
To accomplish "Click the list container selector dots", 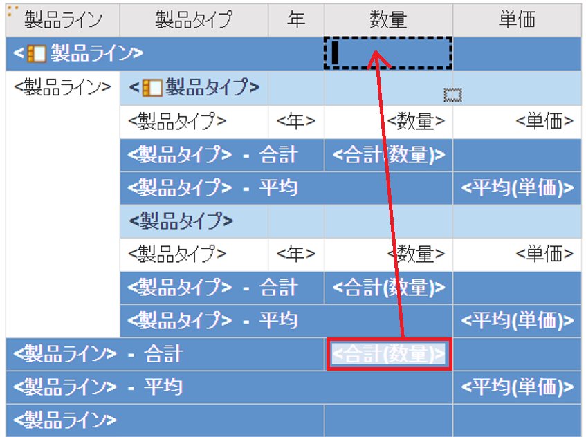I will 12,10.
